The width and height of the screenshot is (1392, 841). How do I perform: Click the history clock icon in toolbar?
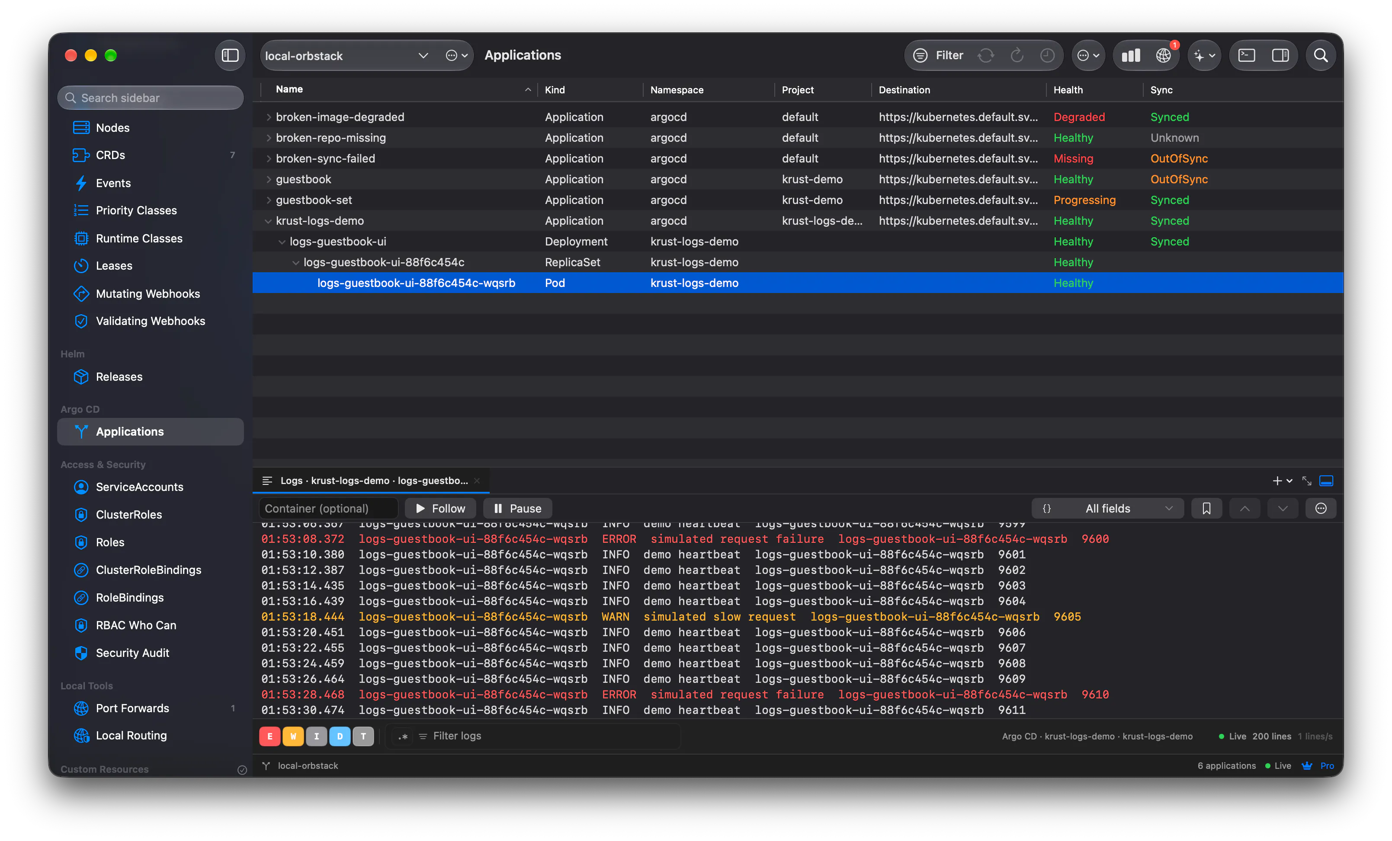(x=1047, y=55)
